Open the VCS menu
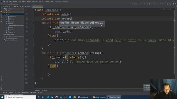Image resolution: width=177 pixels, height=99 pixels. tap(43, 1)
